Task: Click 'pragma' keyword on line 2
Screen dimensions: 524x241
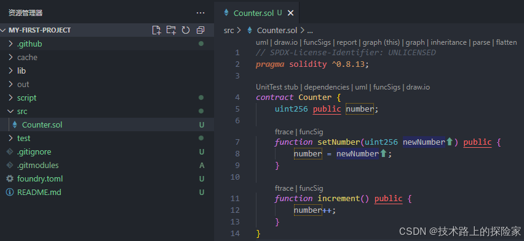Action: tap(270, 64)
